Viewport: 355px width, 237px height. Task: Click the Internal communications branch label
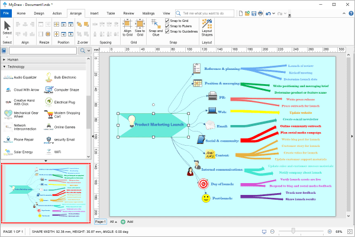coord(222,169)
